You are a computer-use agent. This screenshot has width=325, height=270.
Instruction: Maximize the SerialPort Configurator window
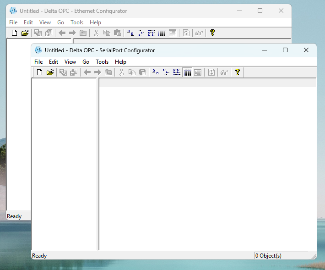pos(285,50)
